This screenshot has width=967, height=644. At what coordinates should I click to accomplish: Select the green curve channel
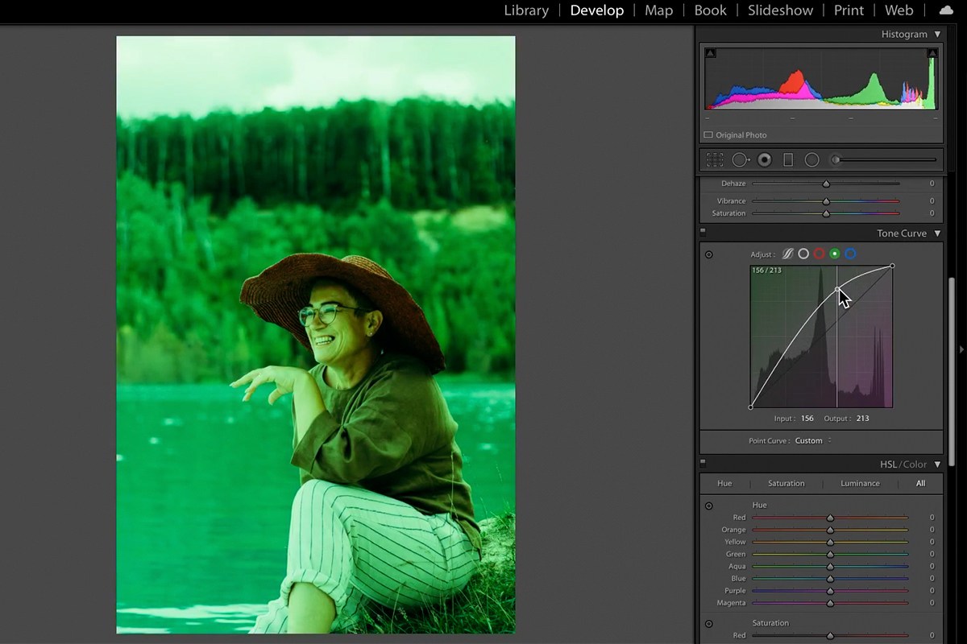[x=835, y=254]
